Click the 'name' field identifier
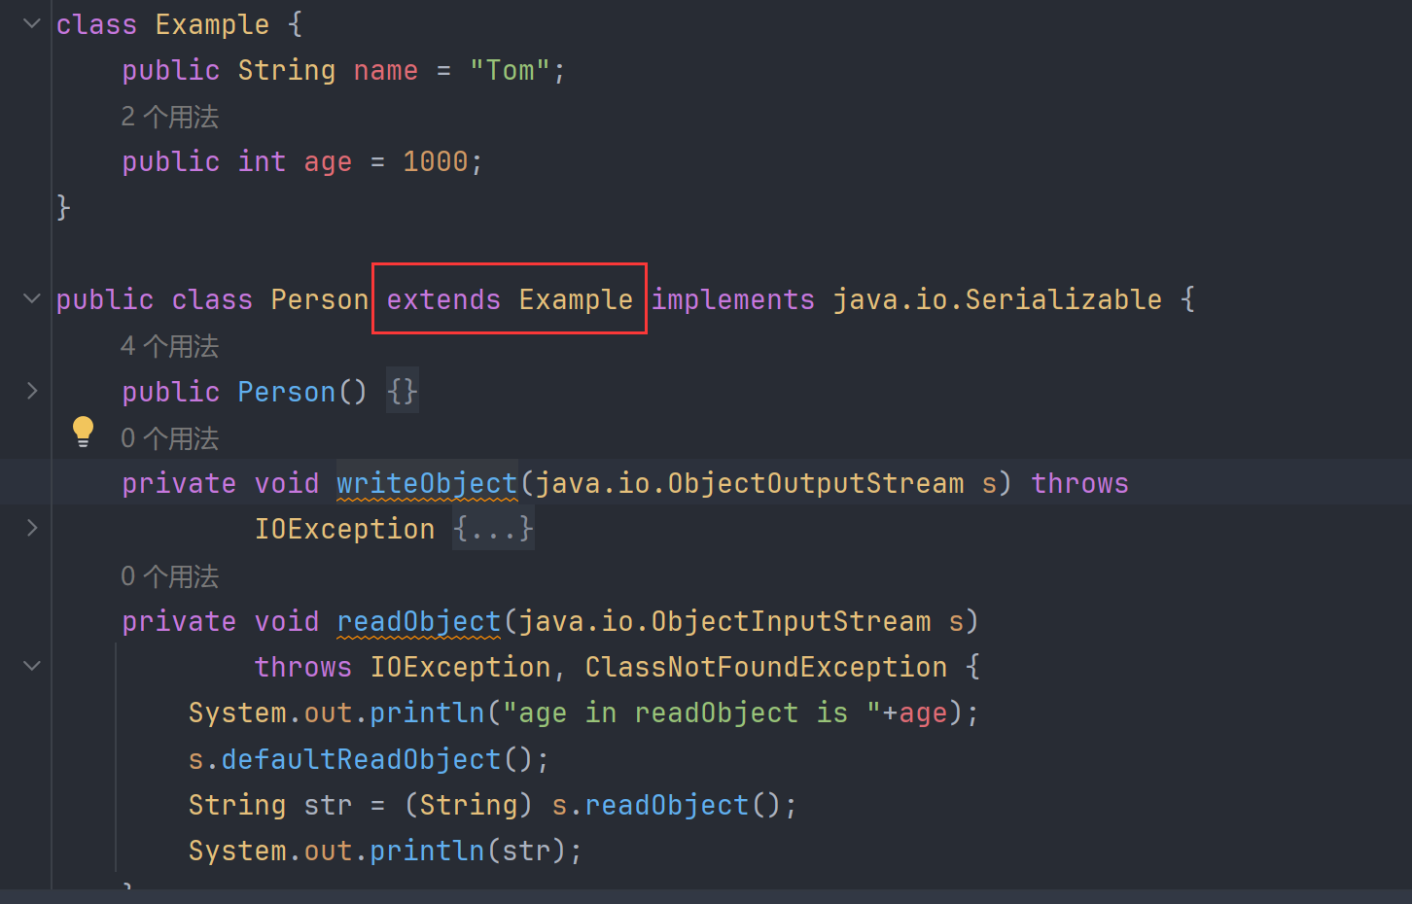Screen dimensions: 1412x904 386,70
